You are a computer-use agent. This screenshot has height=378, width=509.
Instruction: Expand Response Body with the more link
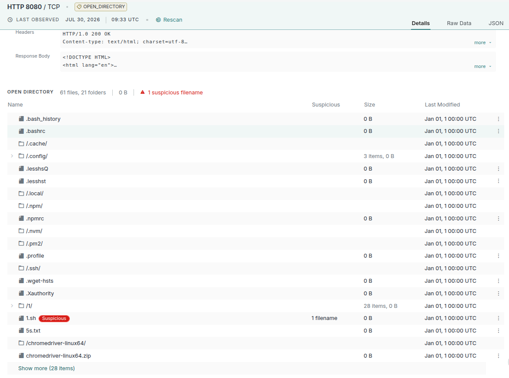pyautogui.click(x=483, y=66)
